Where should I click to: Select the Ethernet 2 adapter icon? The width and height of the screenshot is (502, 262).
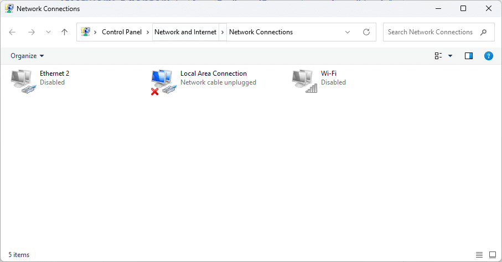pyautogui.click(x=23, y=82)
